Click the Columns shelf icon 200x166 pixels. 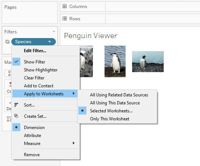[x=65, y=6]
